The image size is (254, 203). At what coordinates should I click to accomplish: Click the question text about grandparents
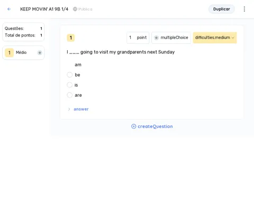121,52
